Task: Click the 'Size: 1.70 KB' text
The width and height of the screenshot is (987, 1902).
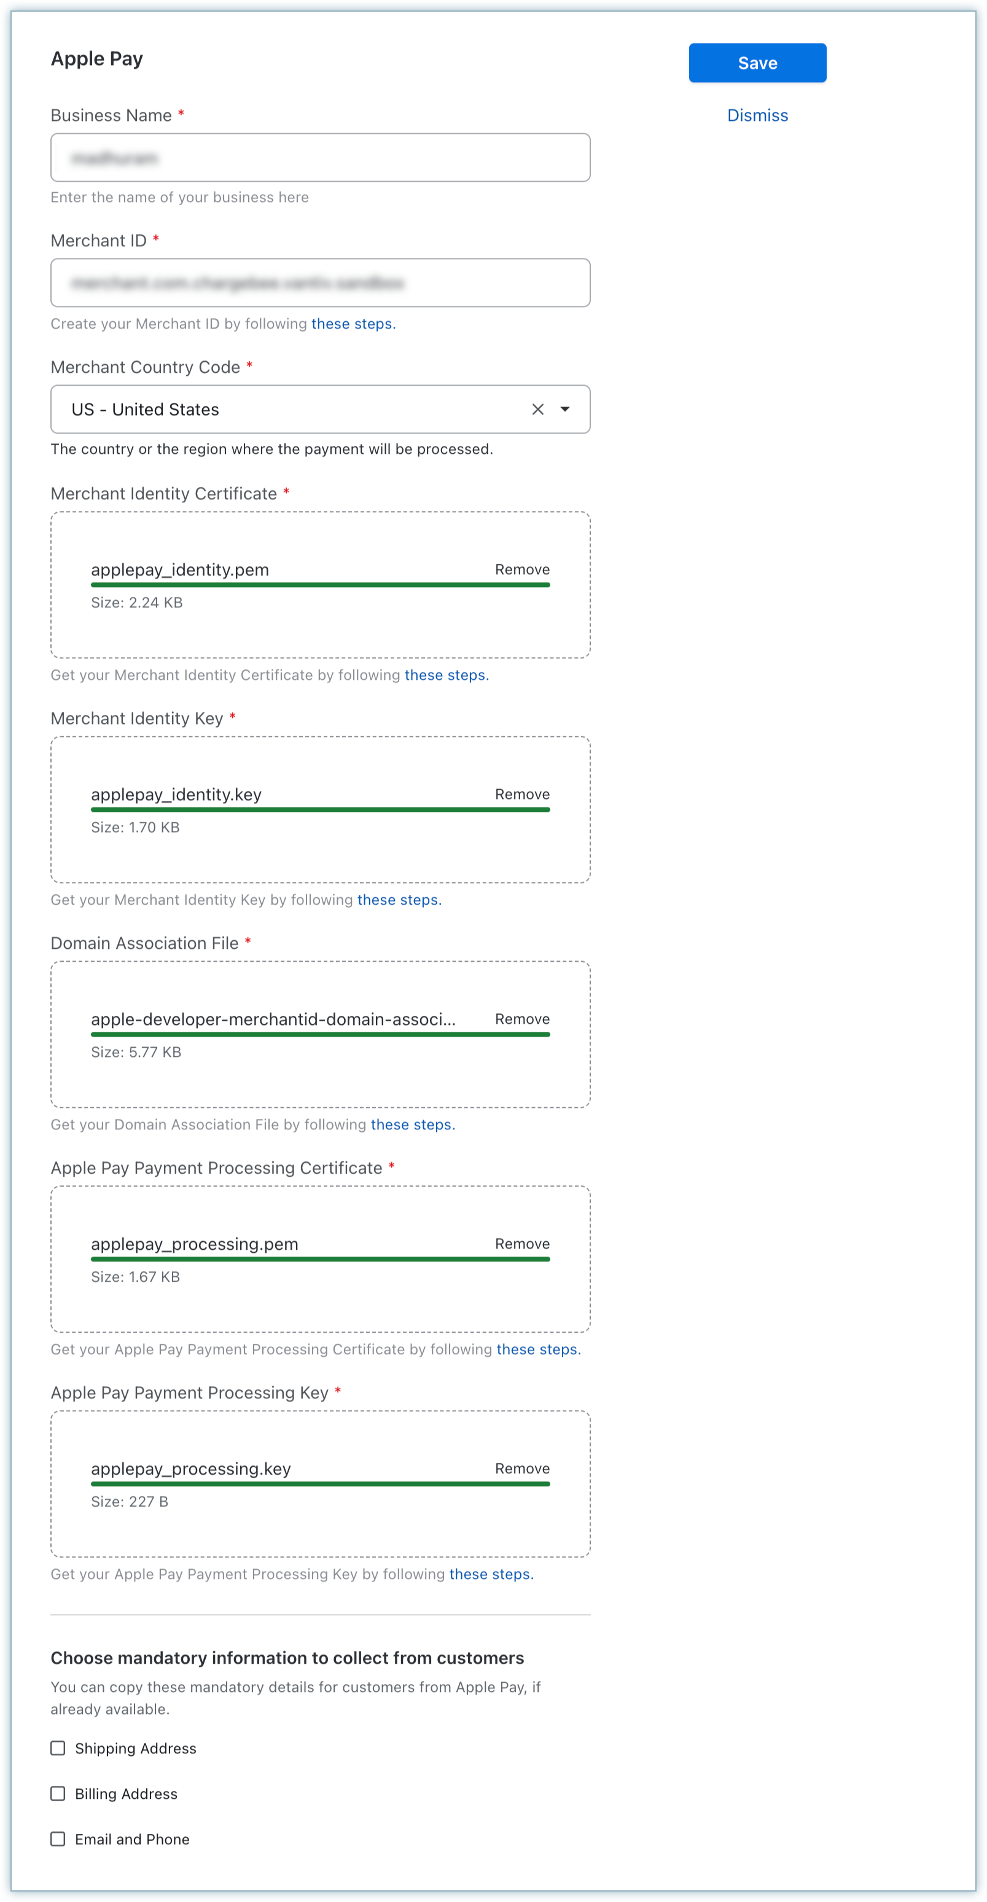Action: (135, 827)
